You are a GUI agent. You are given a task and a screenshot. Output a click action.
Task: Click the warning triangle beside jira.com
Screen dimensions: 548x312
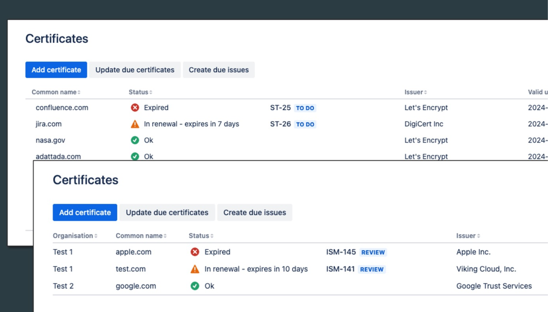point(136,124)
